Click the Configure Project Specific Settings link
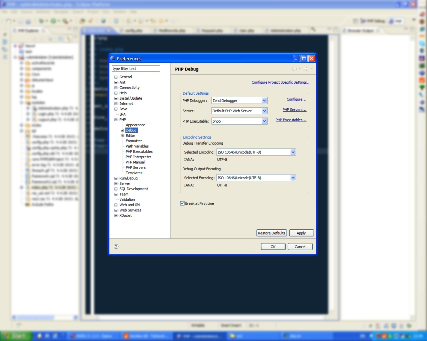Screen dimensions: 427x341 (281, 82)
